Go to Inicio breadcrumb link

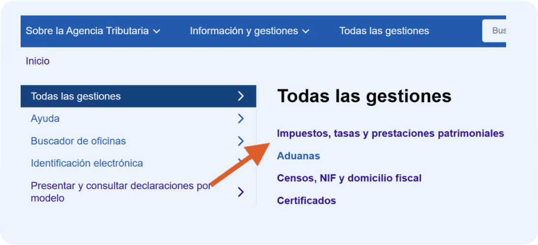click(x=38, y=61)
